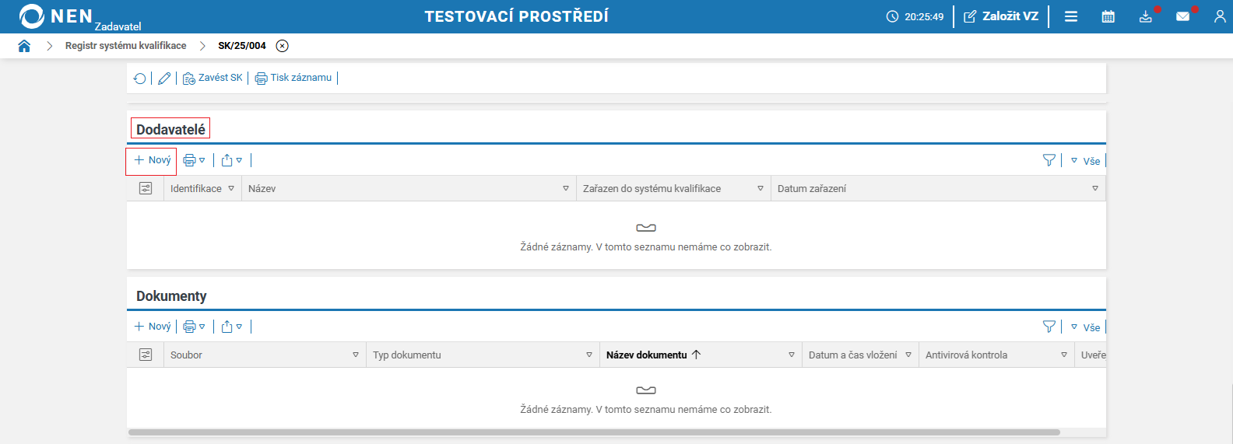
Task: Open the hamburger menu in header
Action: tap(1071, 16)
